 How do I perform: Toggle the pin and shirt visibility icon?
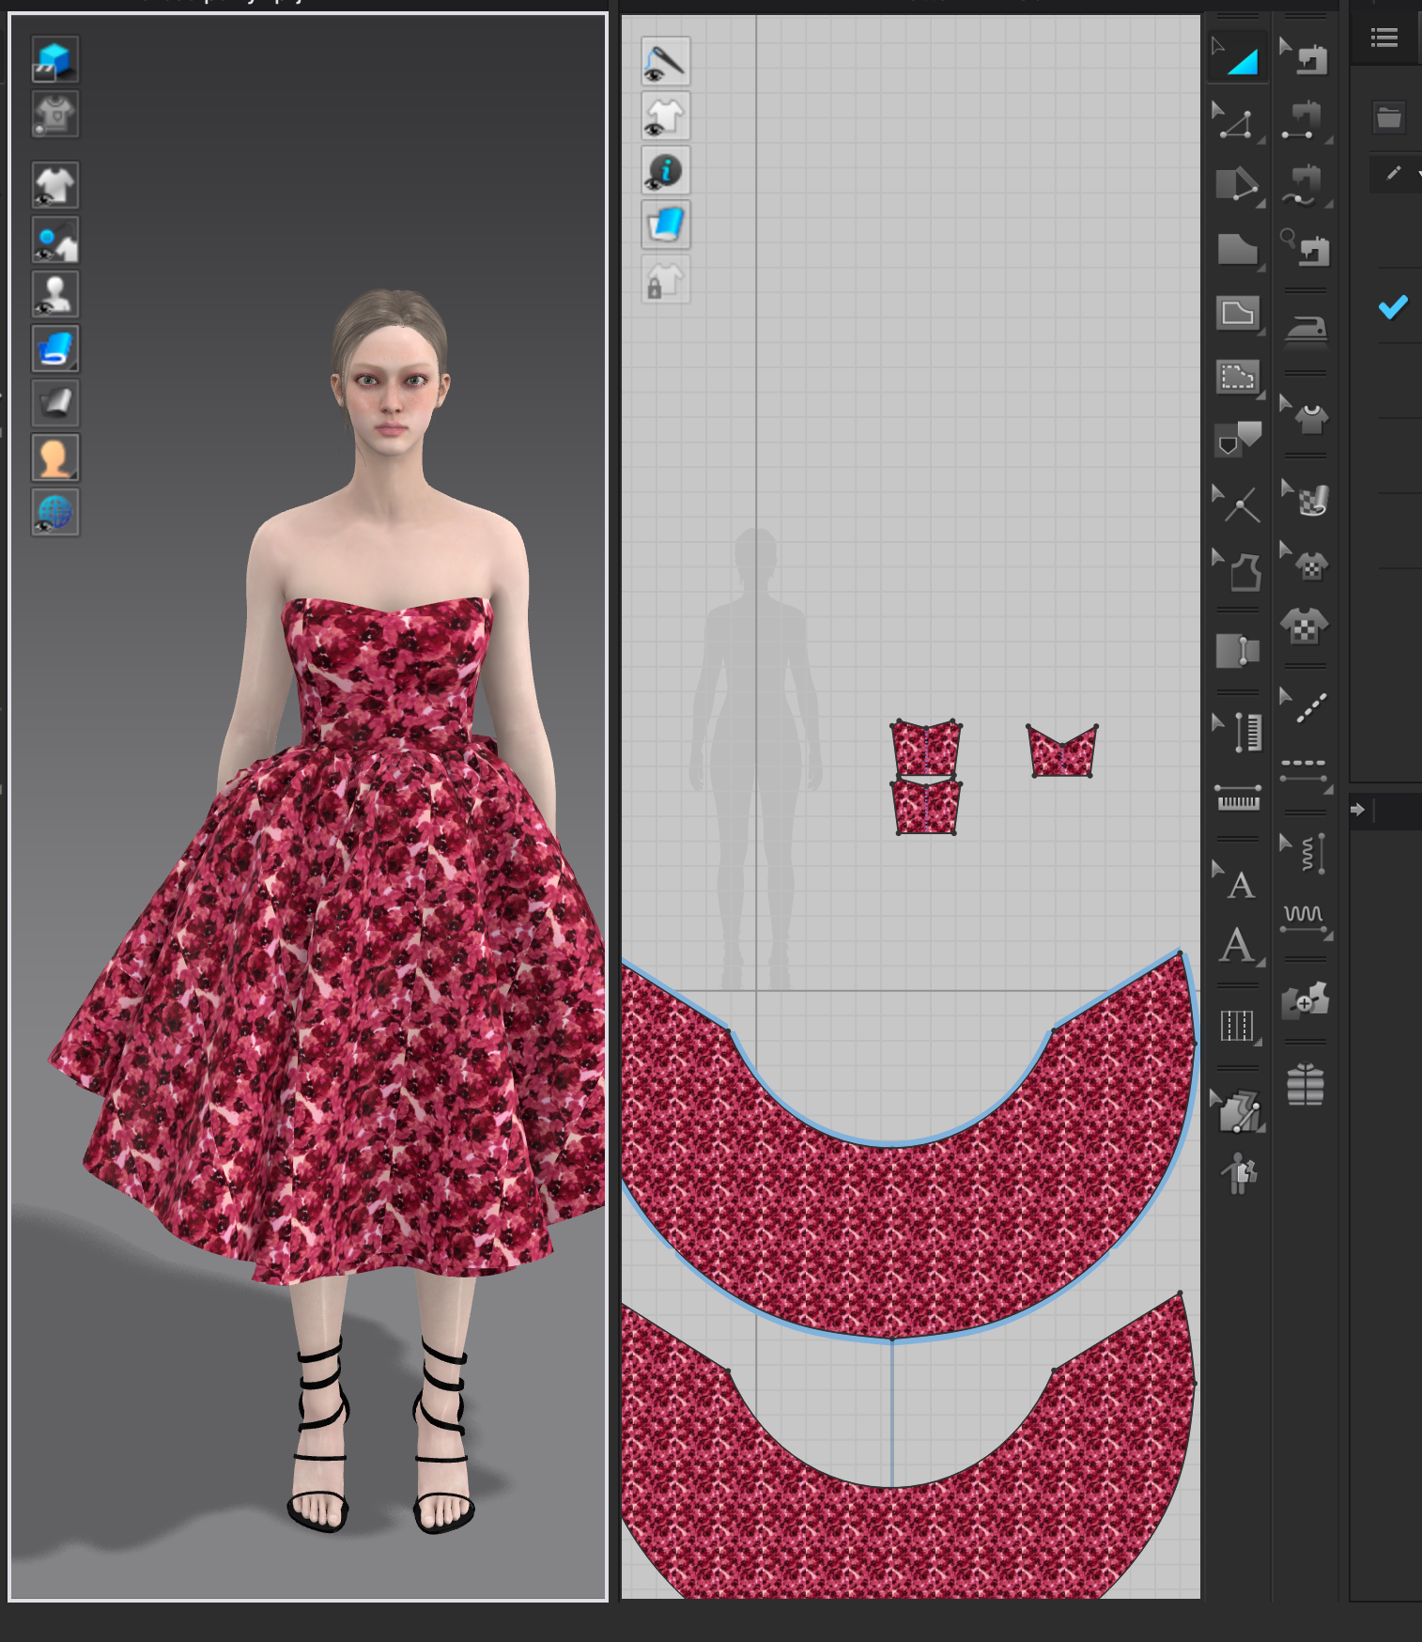(x=55, y=240)
